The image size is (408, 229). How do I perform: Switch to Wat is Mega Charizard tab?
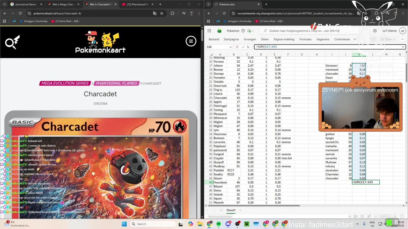(64, 4)
